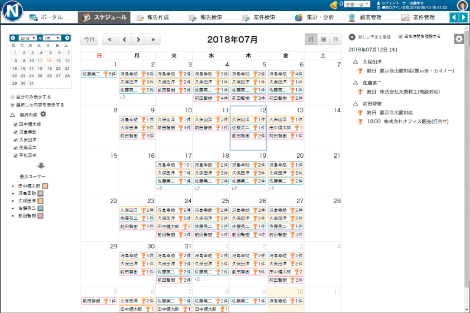Open the 営業一課 department dropdown
Screen dimensions: 470x313
pyautogui.click(x=357, y=4)
